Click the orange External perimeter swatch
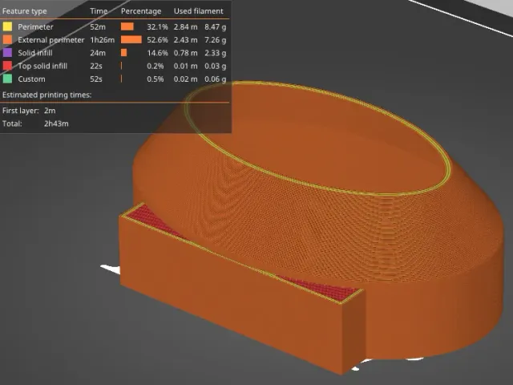 pyautogui.click(x=7, y=39)
